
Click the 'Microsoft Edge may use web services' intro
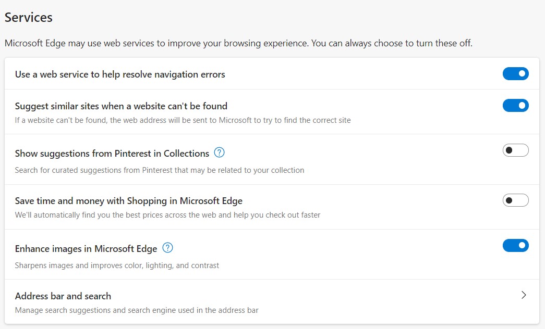coord(238,43)
